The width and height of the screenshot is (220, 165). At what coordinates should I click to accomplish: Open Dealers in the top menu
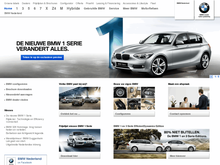point(26,3)
